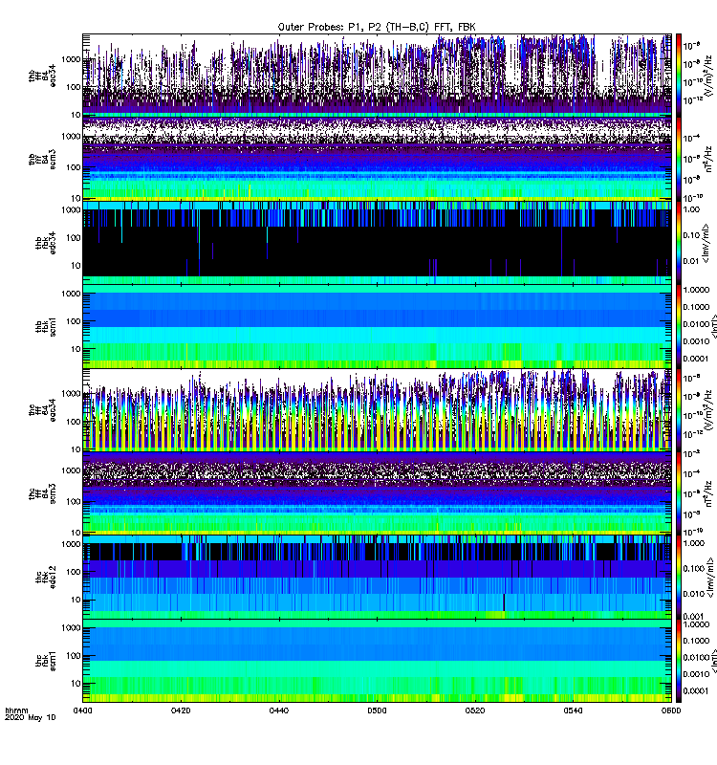Click inside the thc edc12 filter bank panel
The height and width of the screenshot is (765, 717).
(377, 578)
